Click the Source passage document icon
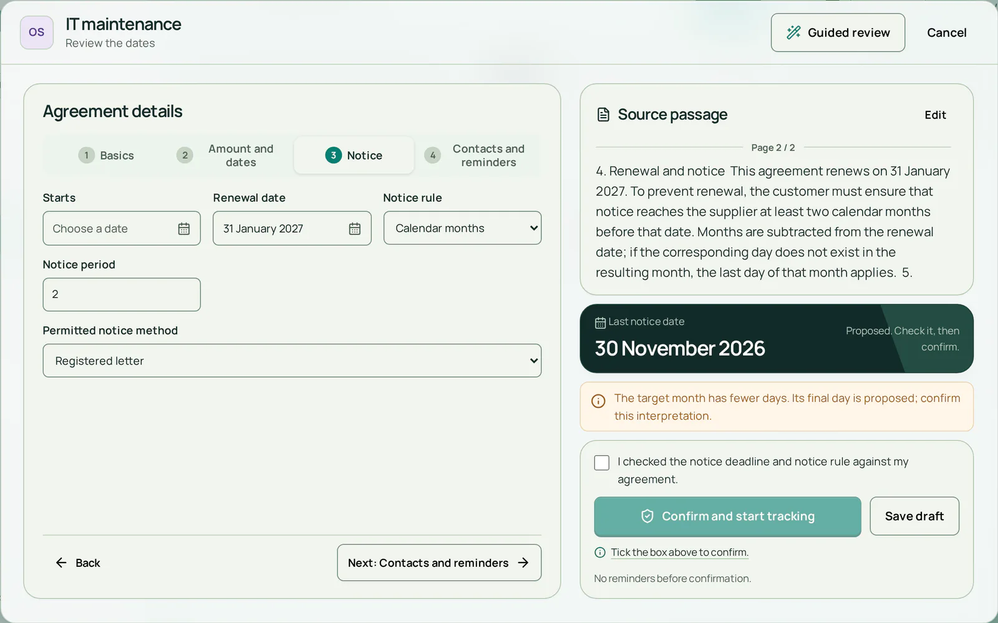 (x=603, y=115)
